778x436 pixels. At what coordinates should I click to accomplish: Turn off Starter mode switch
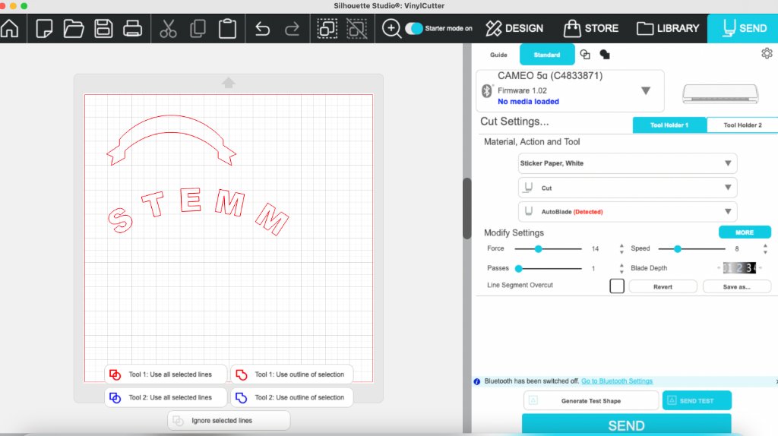[414, 28]
